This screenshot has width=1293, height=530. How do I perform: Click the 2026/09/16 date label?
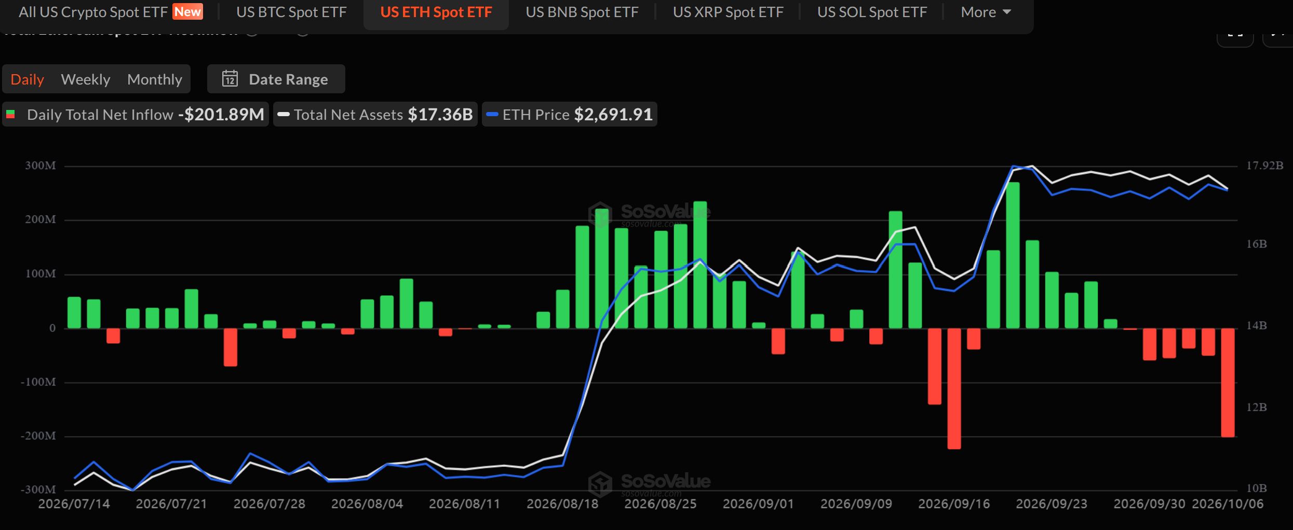pyautogui.click(x=954, y=504)
